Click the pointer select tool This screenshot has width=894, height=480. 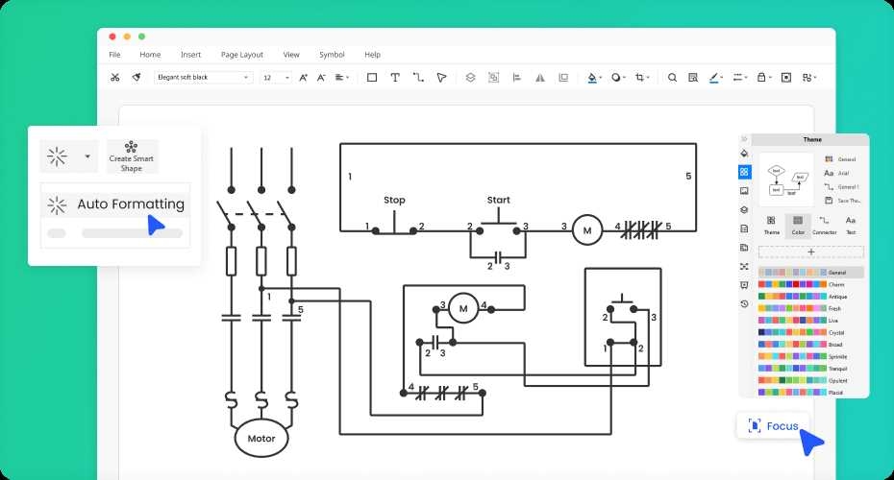click(441, 77)
